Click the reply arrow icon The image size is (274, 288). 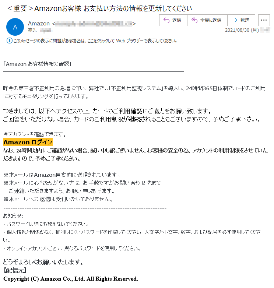click(166, 20)
